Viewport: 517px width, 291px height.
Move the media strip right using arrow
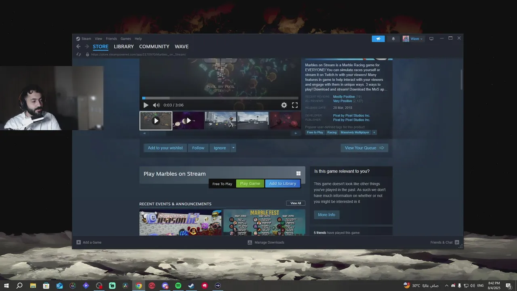pos(296,133)
